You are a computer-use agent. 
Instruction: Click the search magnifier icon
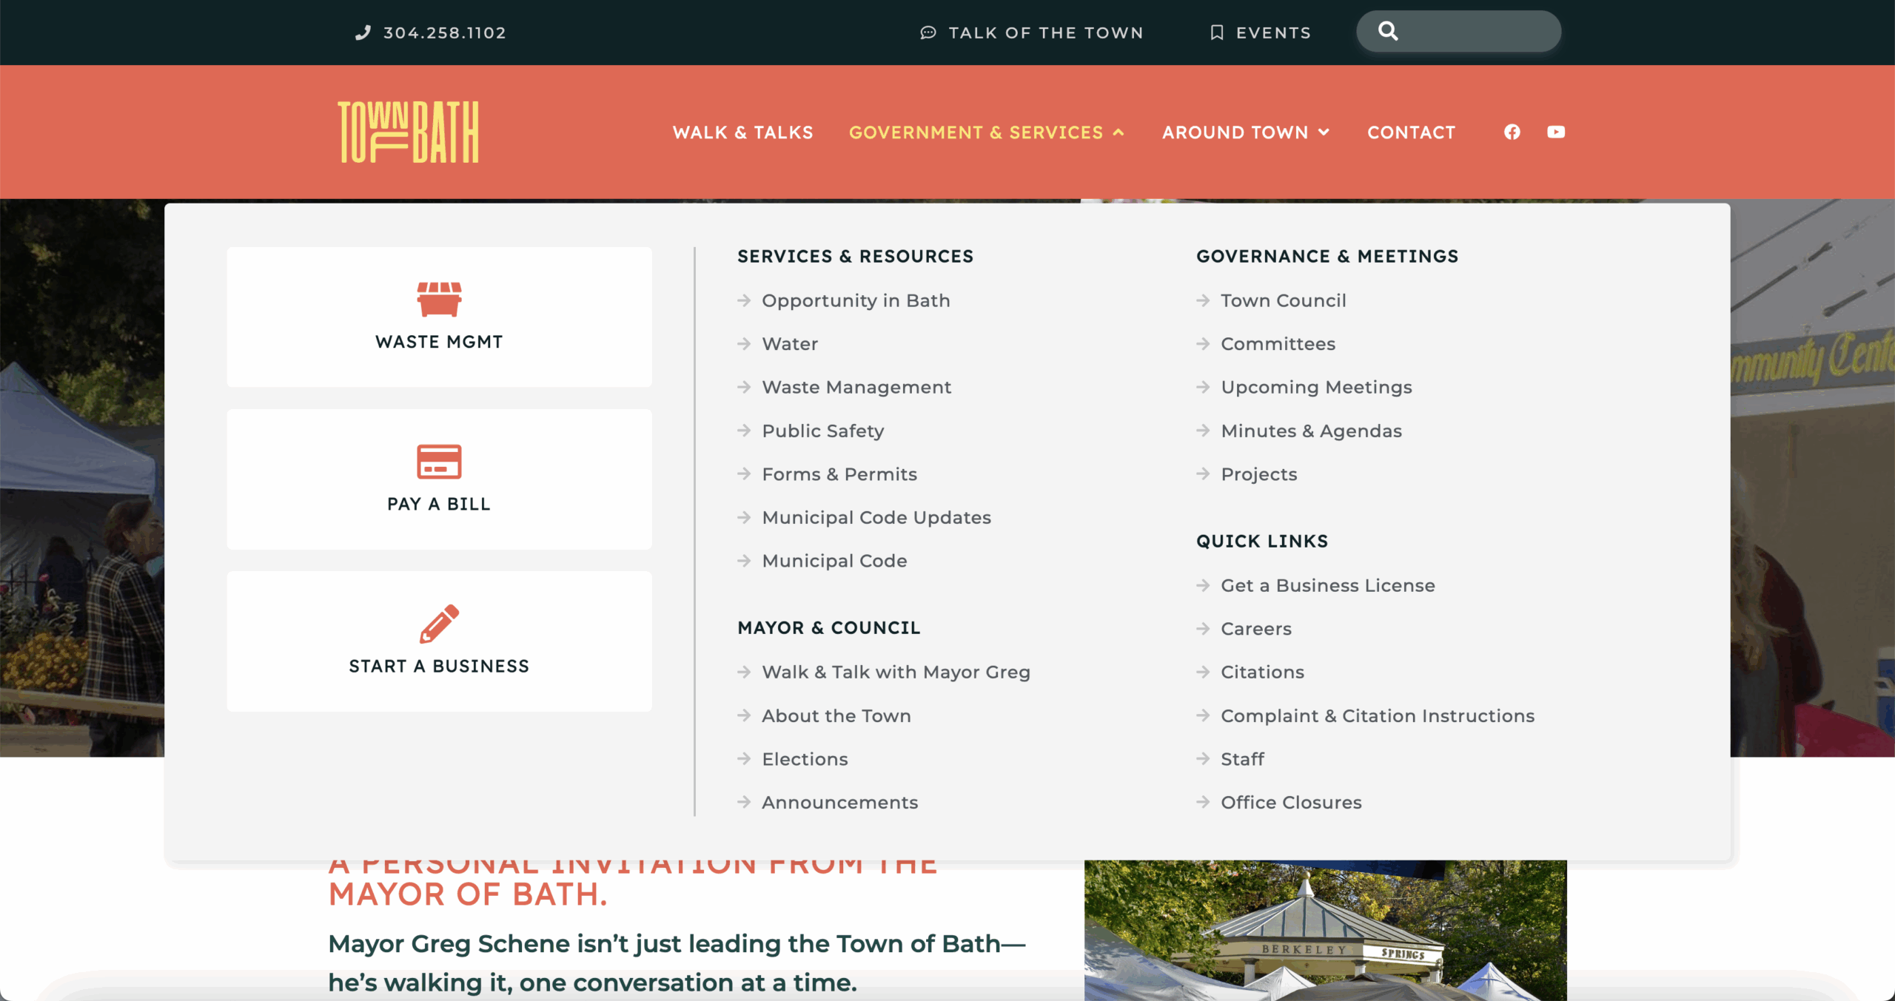click(x=1388, y=31)
